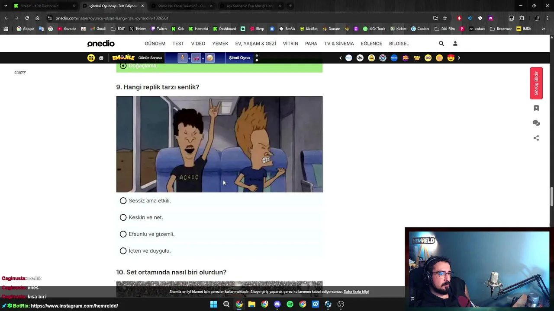Open the comments icon in right sidebar
The height and width of the screenshot is (311, 554).
click(x=536, y=123)
